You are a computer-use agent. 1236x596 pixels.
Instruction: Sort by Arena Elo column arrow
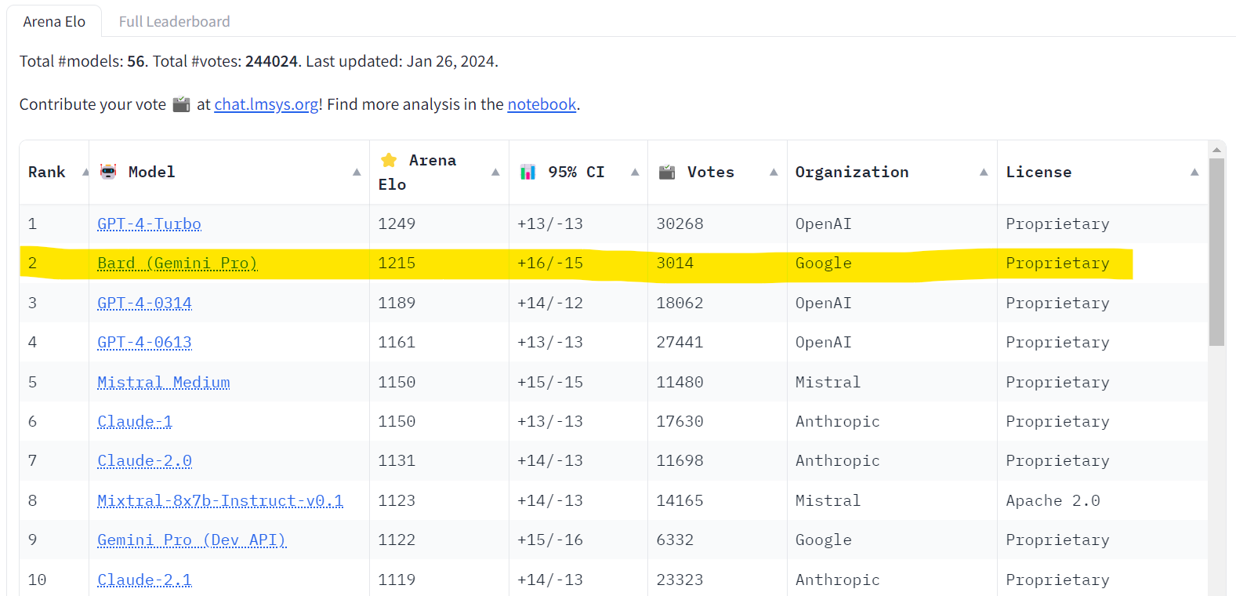click(495, 172)
